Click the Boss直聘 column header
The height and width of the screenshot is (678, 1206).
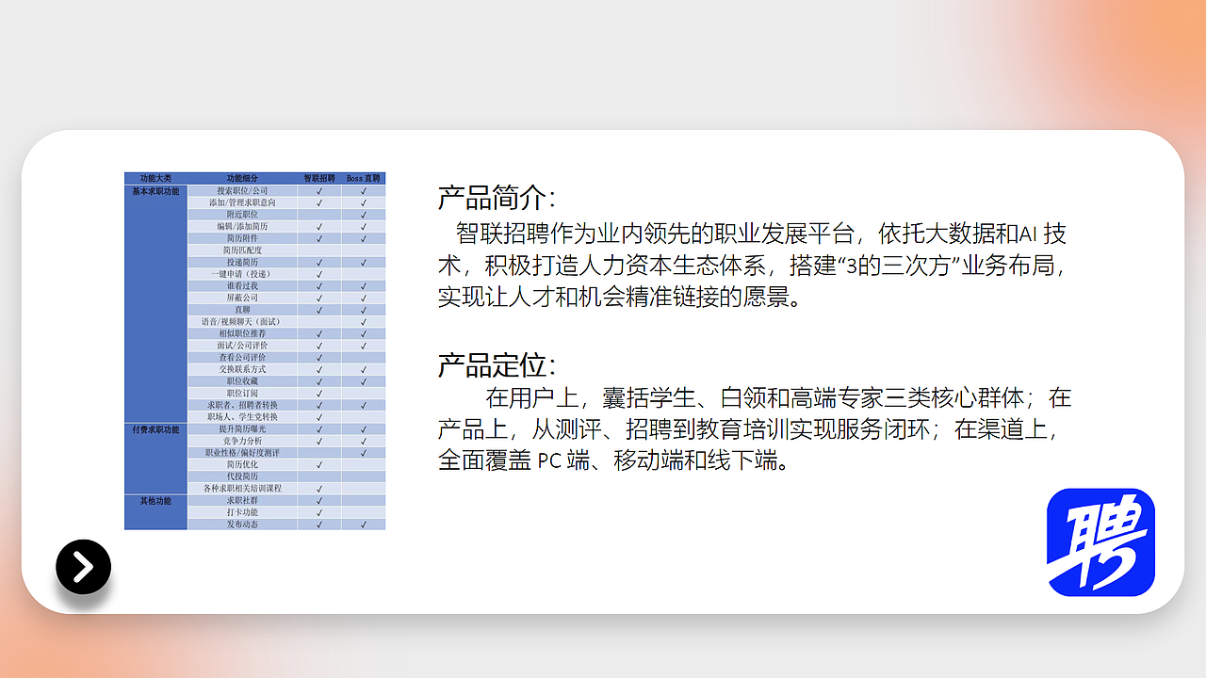point(363,178)
